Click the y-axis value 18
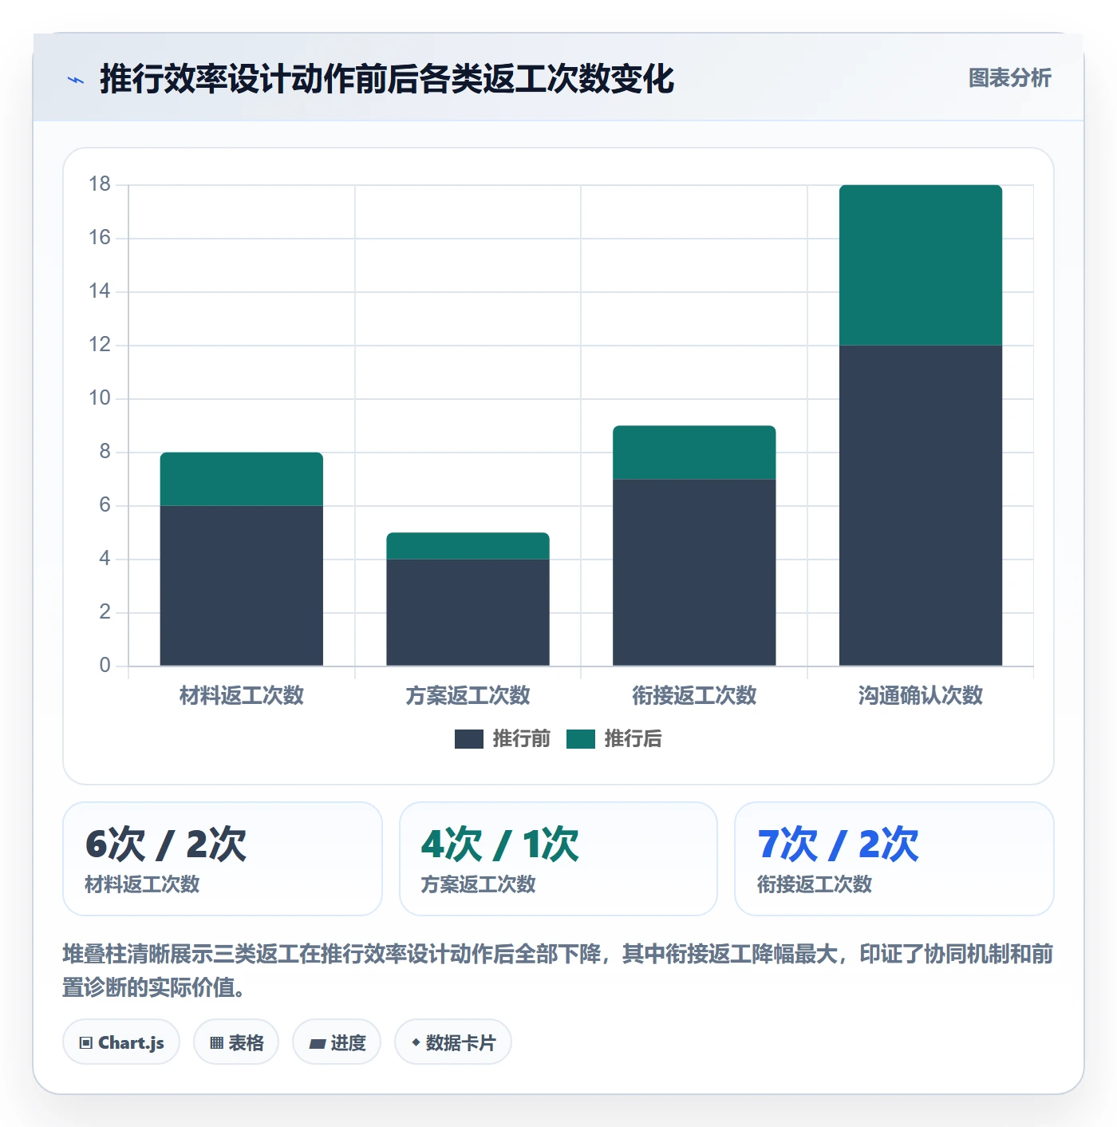This screenshot has height=1127, width=1117. point(100,184)
